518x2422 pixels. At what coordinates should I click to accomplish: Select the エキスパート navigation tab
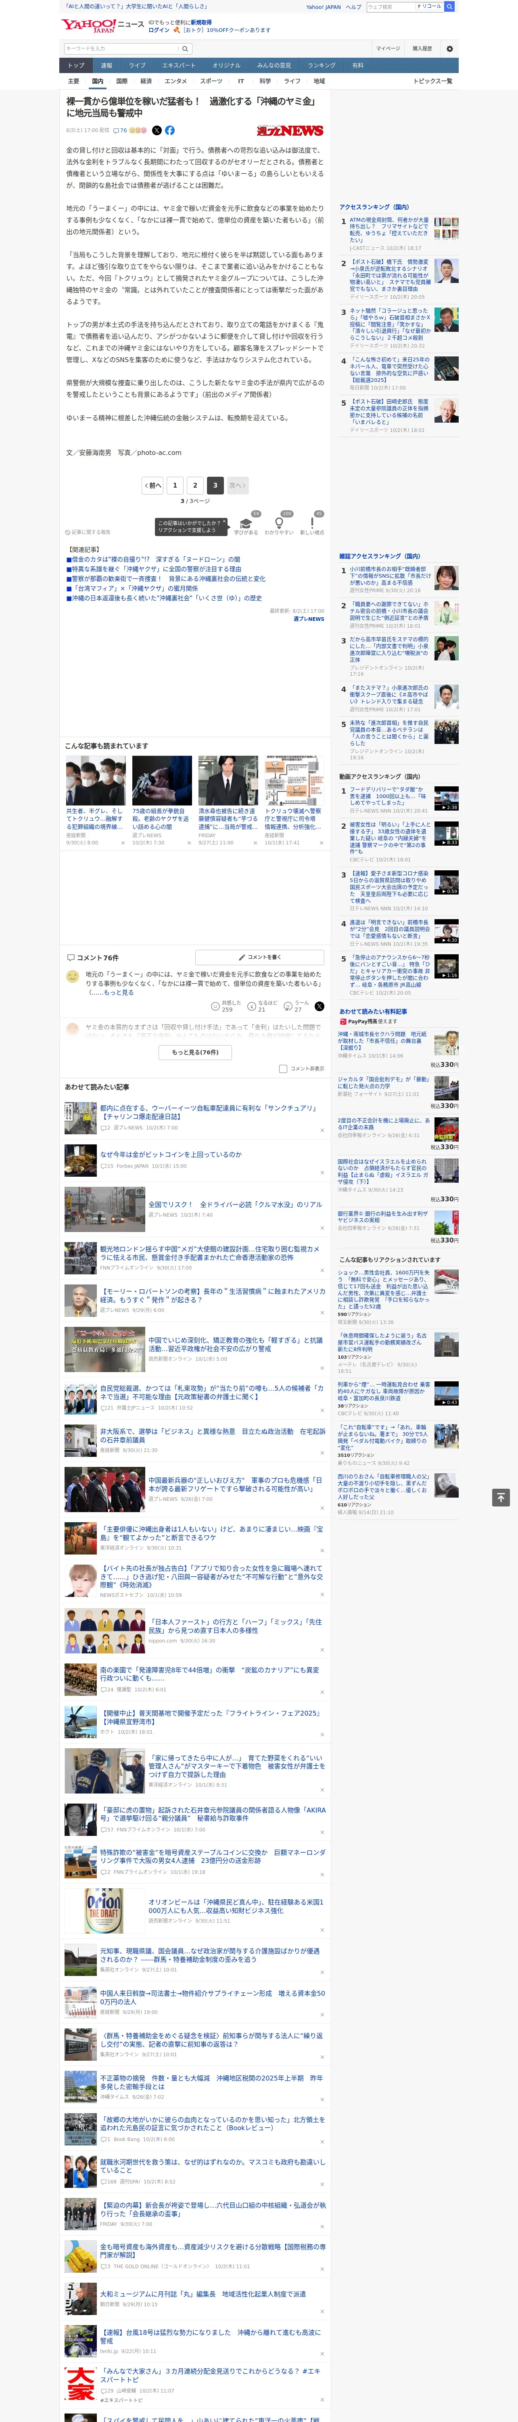tap(179, 66)
